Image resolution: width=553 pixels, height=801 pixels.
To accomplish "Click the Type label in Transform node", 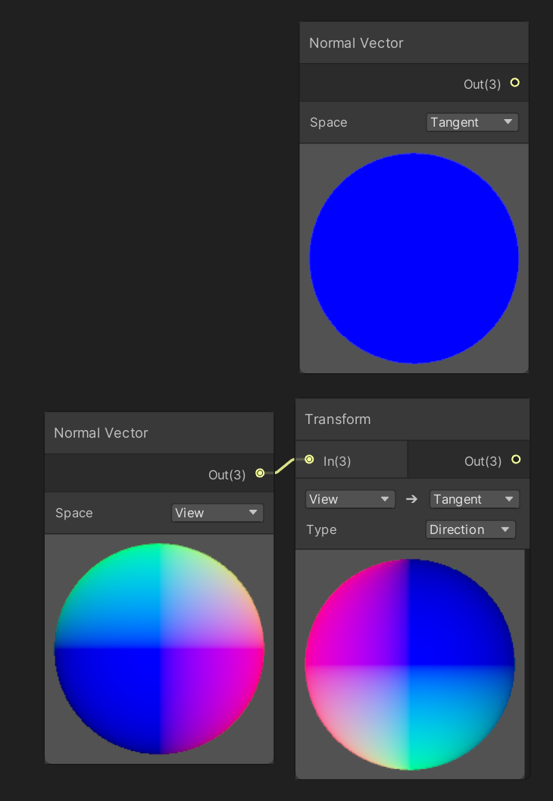I will pyautogui.click(x=321, y=529).
